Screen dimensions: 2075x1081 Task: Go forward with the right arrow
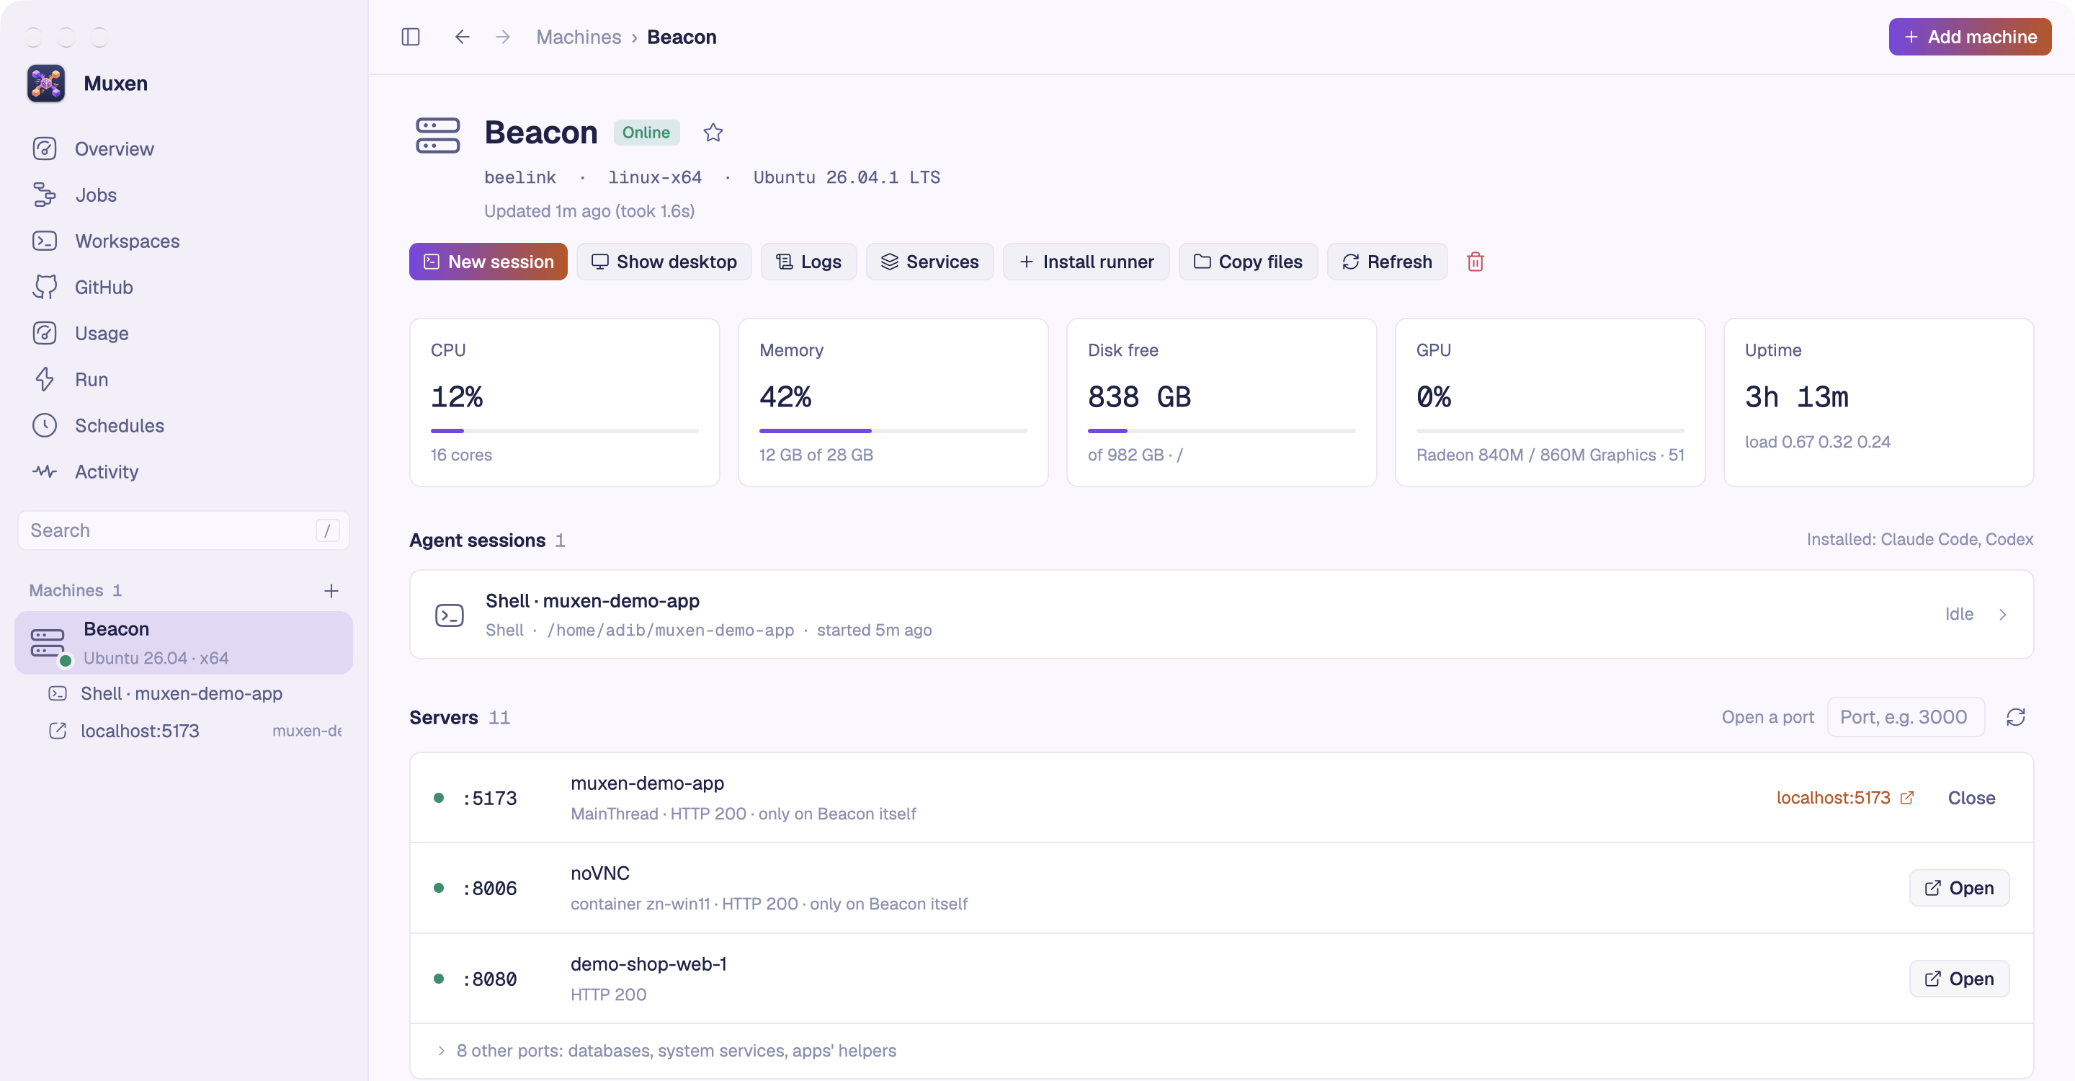[503, 37]
